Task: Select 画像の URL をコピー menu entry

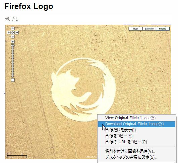Action: [x=136, y=142]
